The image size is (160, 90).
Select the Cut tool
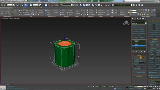32,12
